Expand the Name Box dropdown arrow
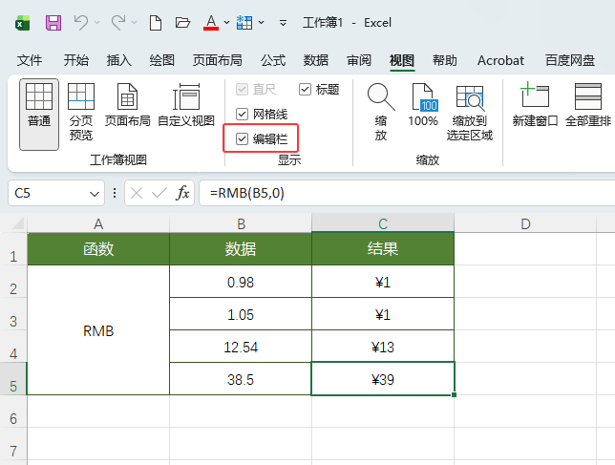 click(x=95, y=194)
